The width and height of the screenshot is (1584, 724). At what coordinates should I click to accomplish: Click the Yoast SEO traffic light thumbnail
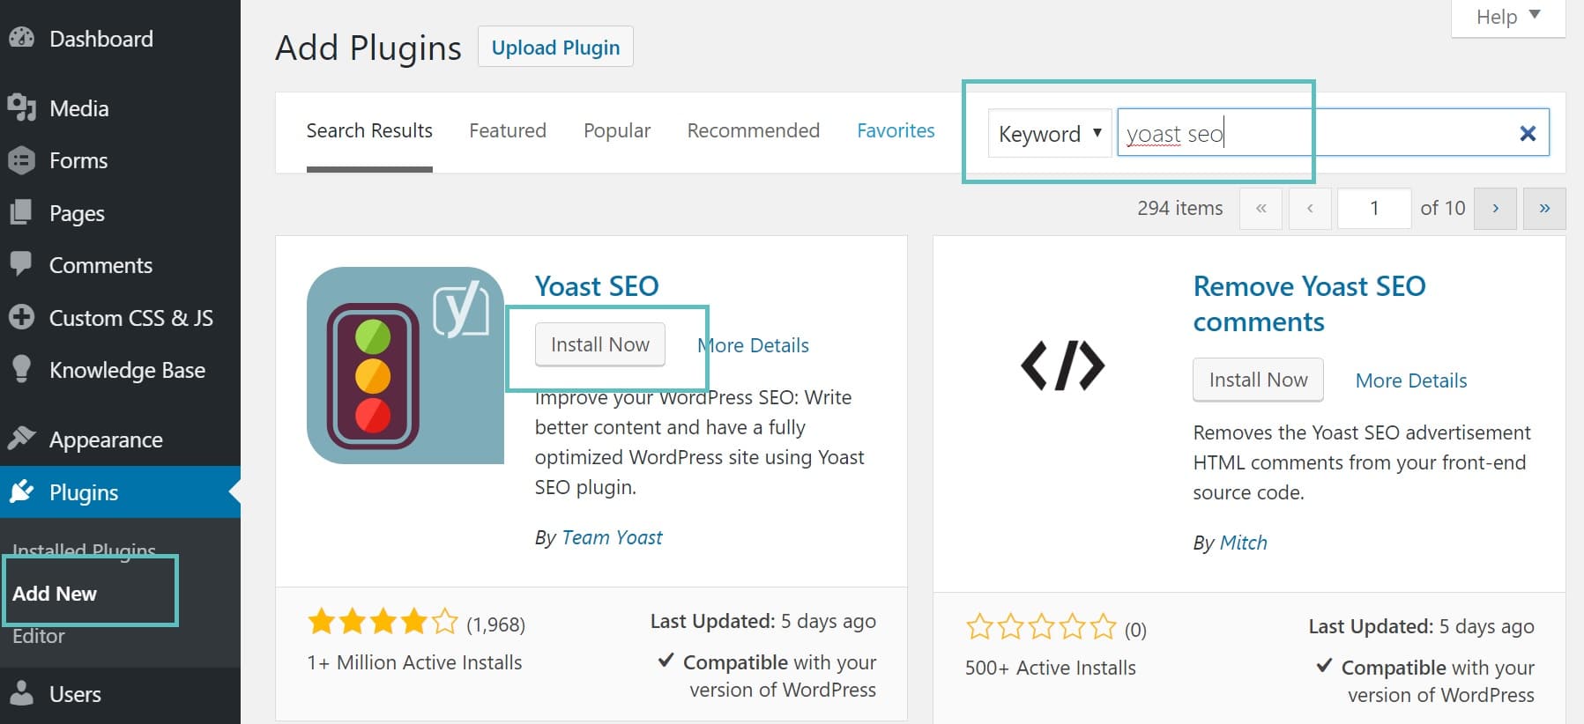(x=405, y=366)
